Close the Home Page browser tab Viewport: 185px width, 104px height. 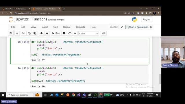click(29, 9)
